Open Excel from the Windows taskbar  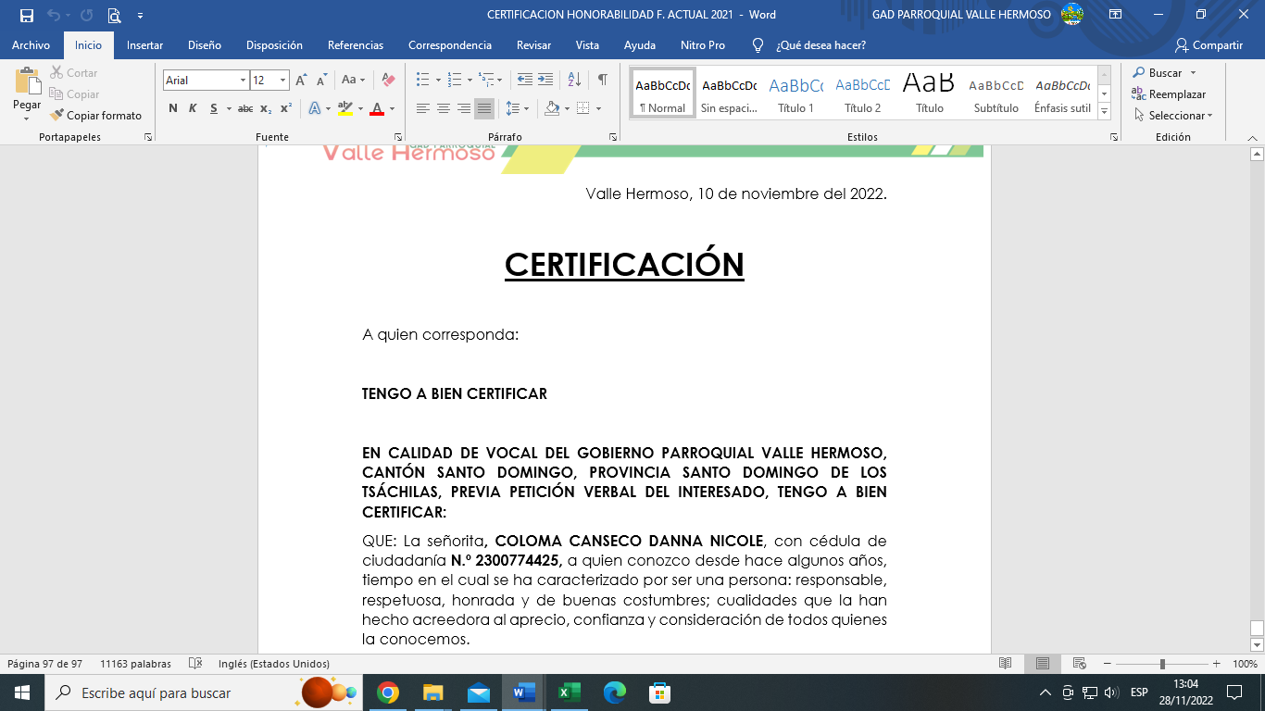[569, 692]
